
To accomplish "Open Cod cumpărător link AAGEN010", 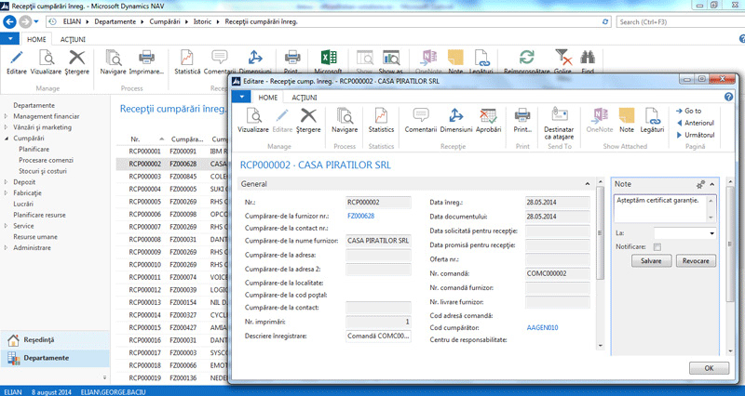I will click(x=542, y=328).
